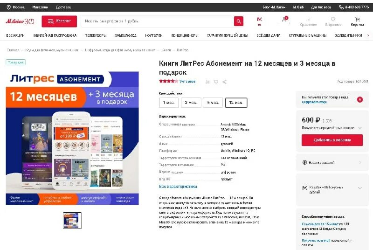Viewport: 373px width, 250px height.
Task: Open the Телевизоры menu item
Action: tap(96, 35)
